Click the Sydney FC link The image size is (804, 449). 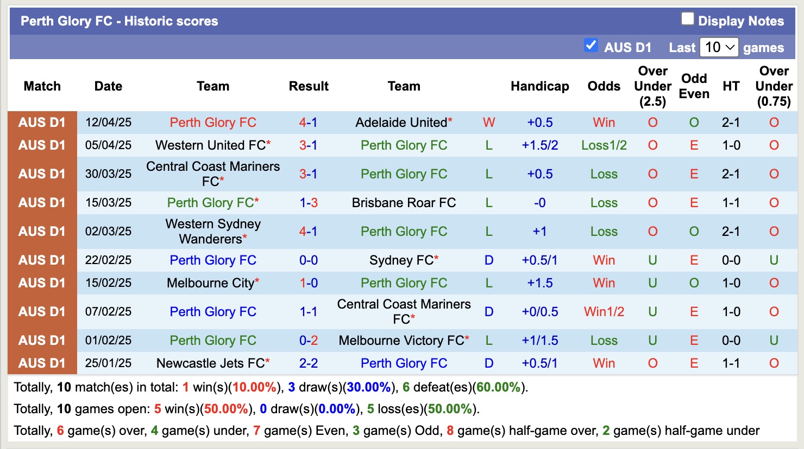point(400,260)
